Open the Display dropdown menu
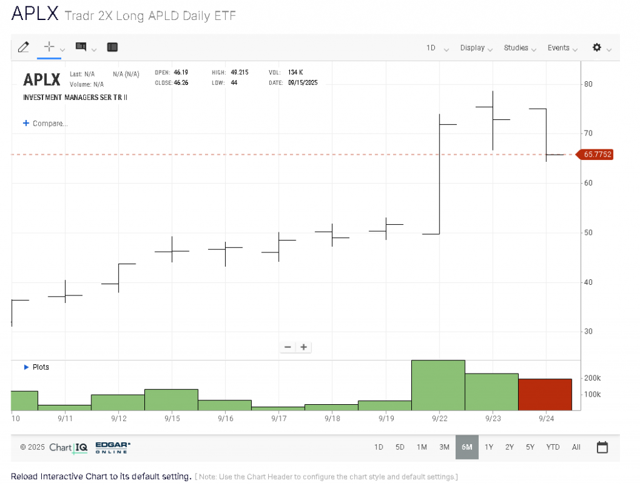The height and width of the screenshot is (486, 640). click(x=476, y=48)
